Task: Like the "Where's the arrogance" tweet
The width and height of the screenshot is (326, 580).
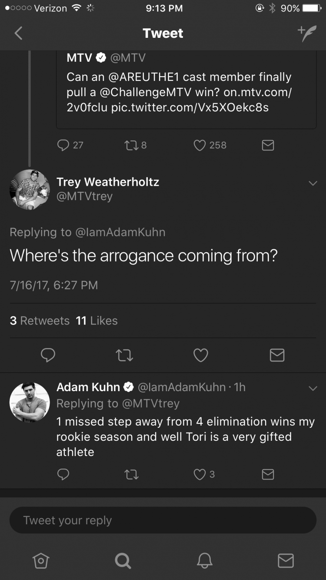Action: 200,355
